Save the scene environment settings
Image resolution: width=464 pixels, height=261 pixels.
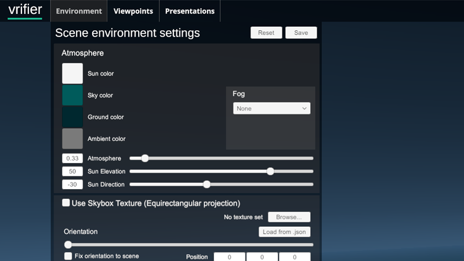coord(301,32)
